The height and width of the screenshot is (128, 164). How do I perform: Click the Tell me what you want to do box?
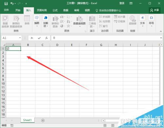109,11
